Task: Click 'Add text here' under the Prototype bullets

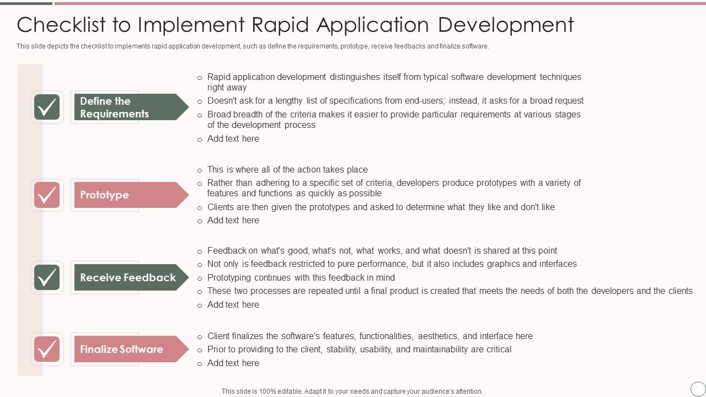Action: pyautogui.click(x=233, y=221)
